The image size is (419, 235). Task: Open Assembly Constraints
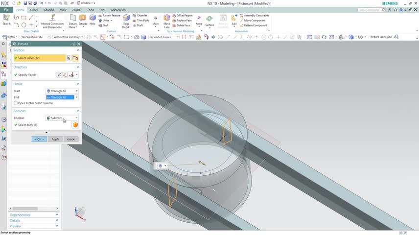tap(255, 16)
